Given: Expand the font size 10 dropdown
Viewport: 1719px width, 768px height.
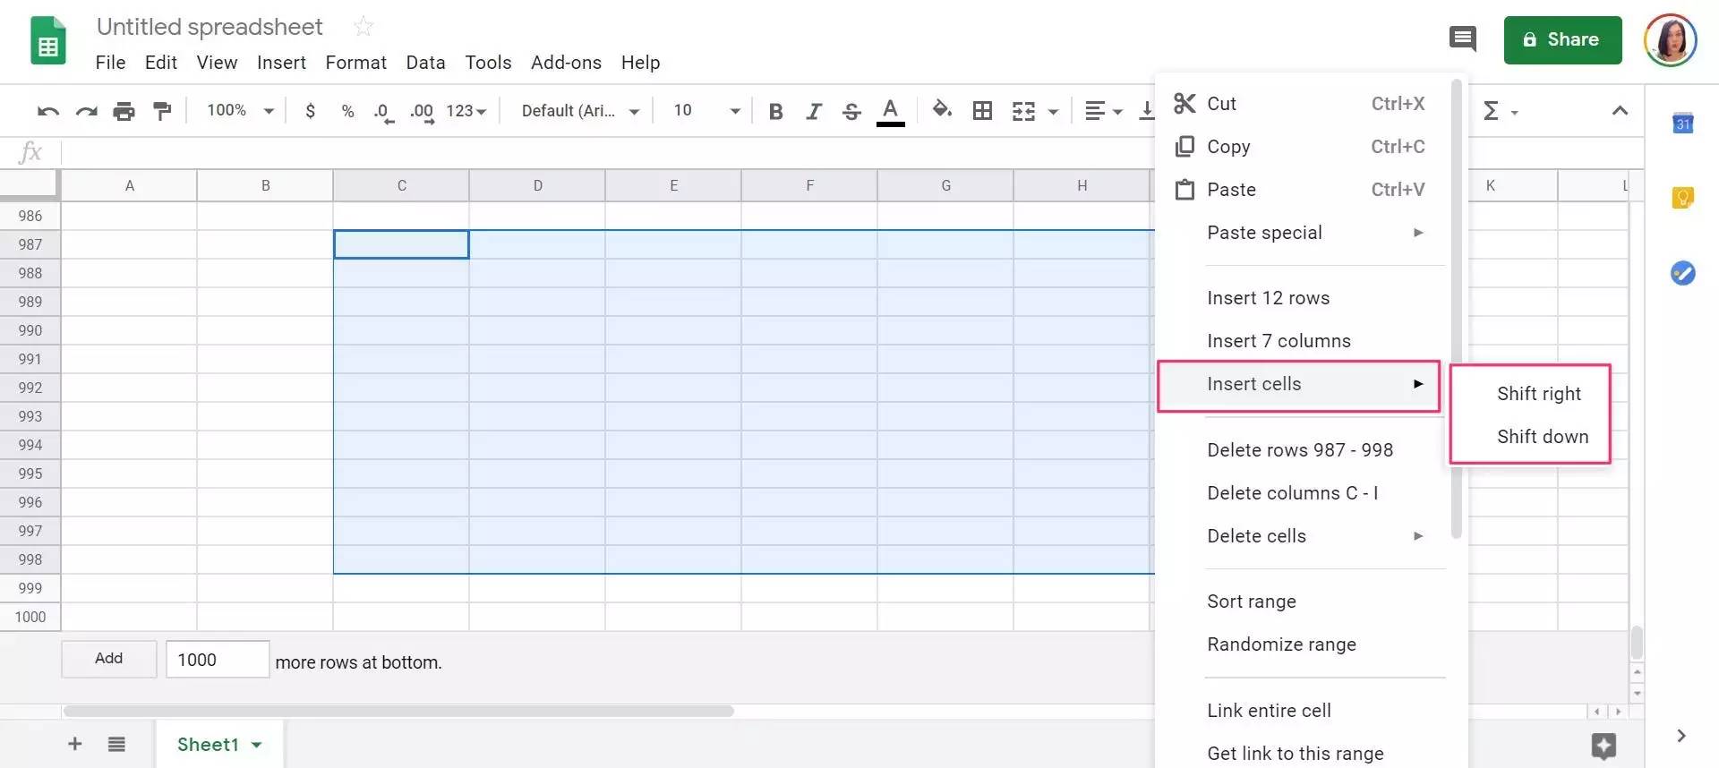Looking at the screenshot, I should point(706,110).
